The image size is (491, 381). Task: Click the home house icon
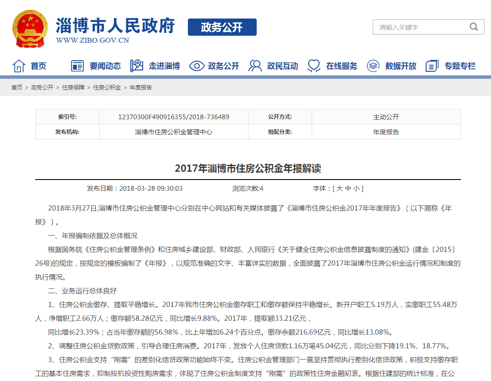19,66
